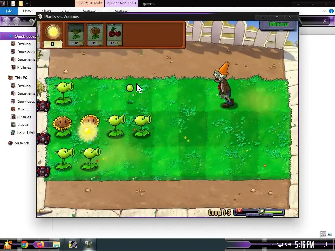Click the top row lawn mower

(44, 106)
